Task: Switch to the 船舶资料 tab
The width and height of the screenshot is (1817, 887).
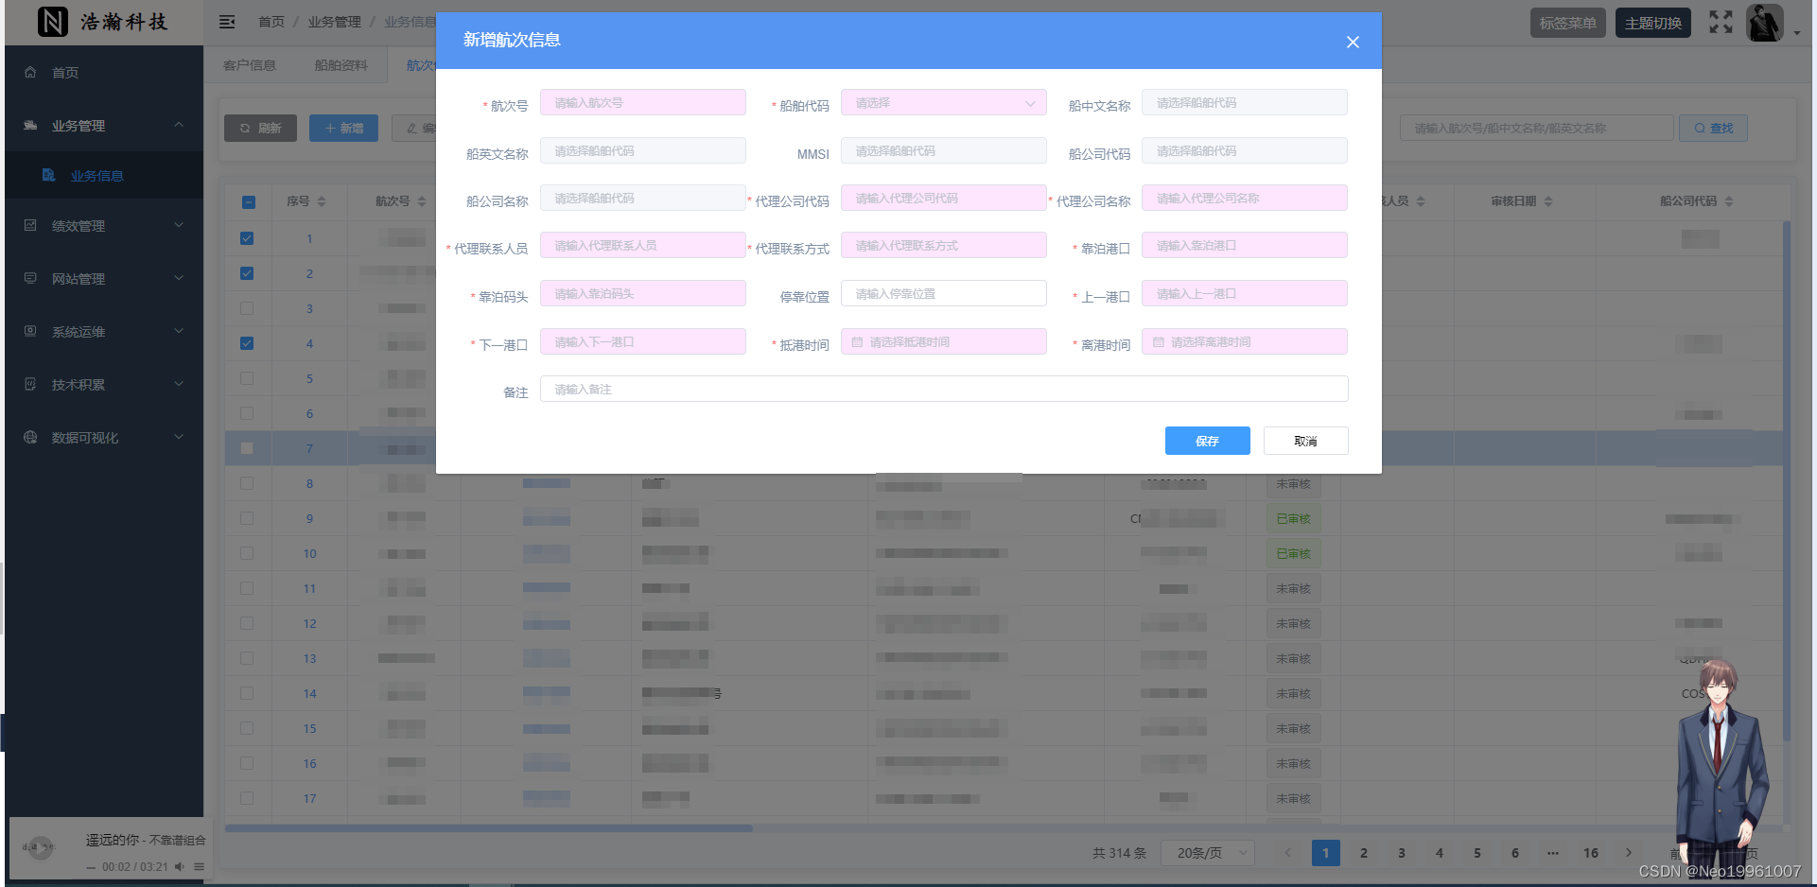Action: 341,63
